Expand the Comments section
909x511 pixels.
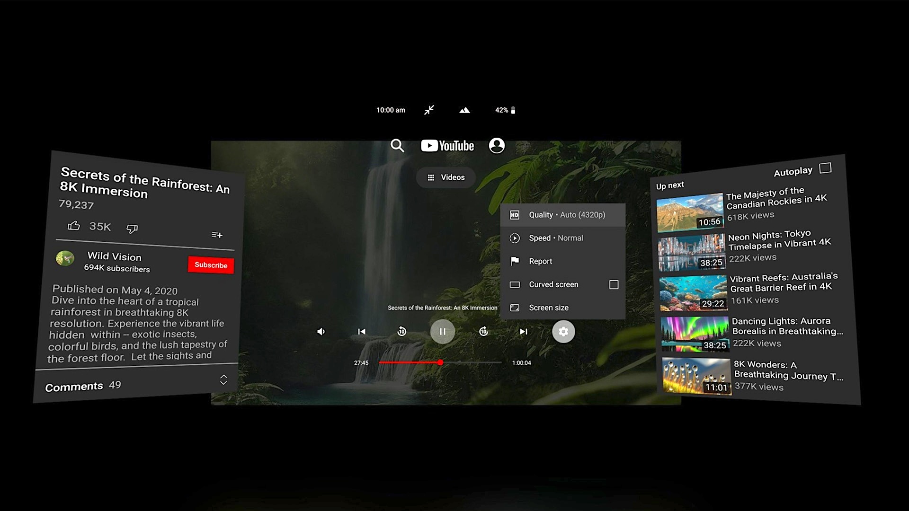(223, 379)
